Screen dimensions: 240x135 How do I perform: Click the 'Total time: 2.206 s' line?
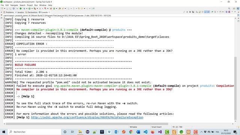click(31, 72)
